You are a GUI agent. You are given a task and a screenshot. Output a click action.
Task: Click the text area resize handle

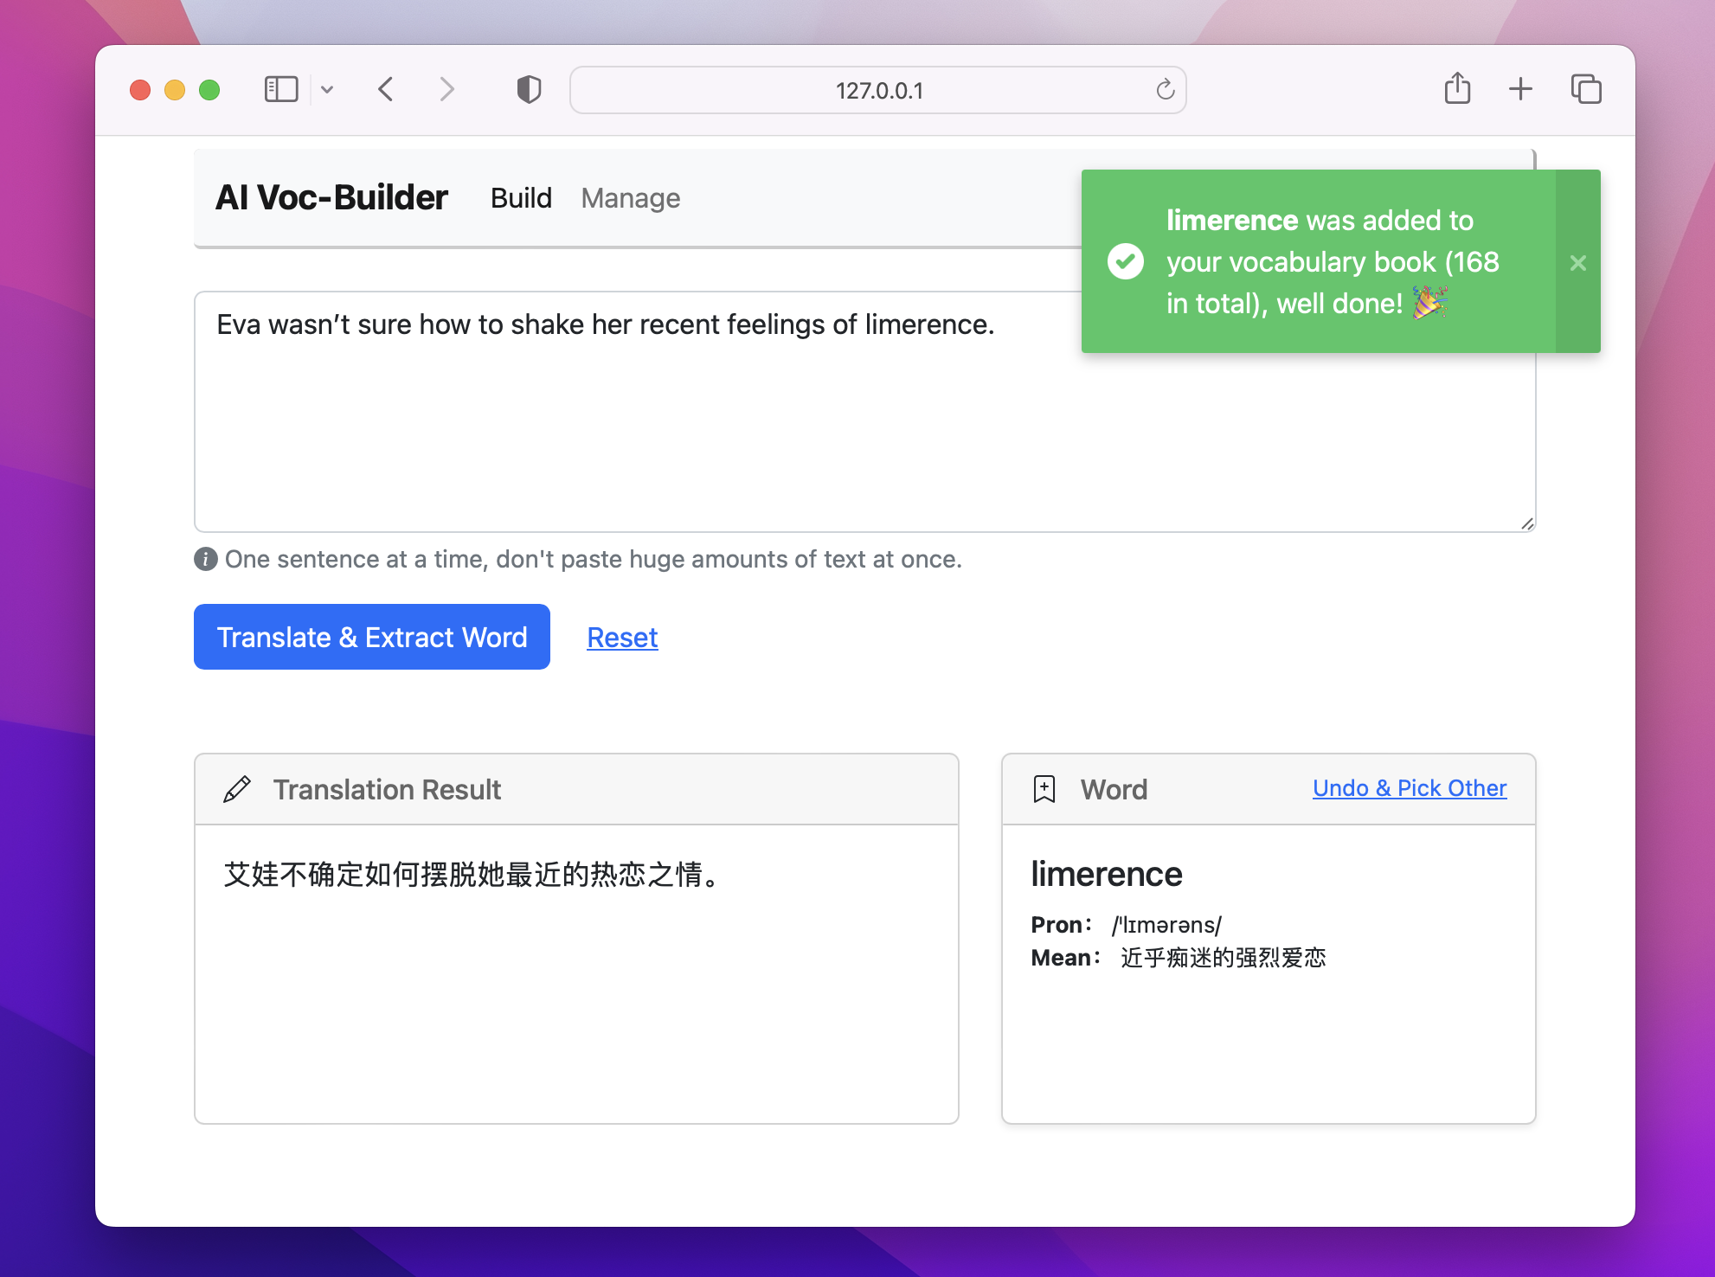[x=1527, y=523]
